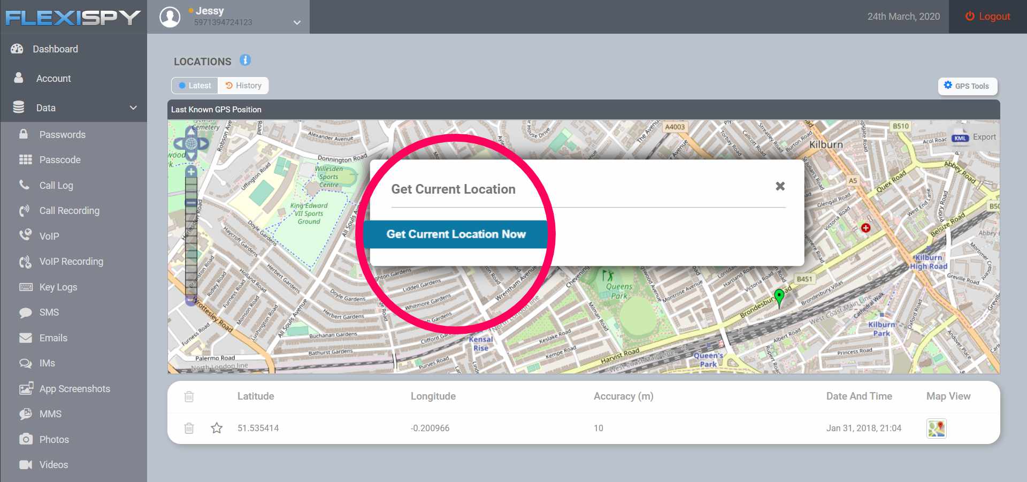Click the accuracy value 10
Viewport: 1027px width, 482px height.
tap(599, 428)
